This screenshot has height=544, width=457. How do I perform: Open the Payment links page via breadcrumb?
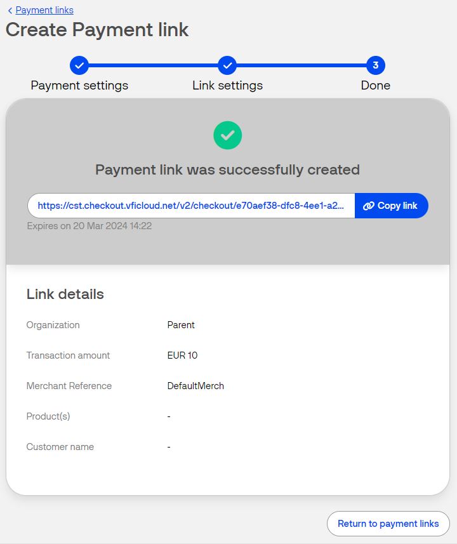tap(44, 10)
